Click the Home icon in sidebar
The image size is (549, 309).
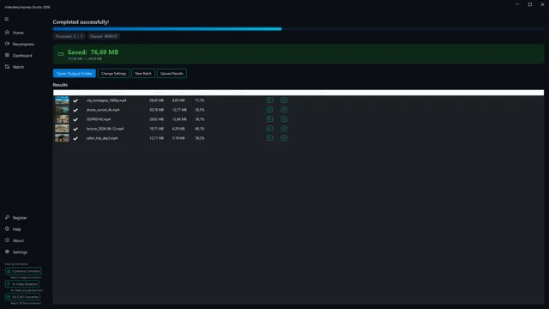(x=7, y=33)
